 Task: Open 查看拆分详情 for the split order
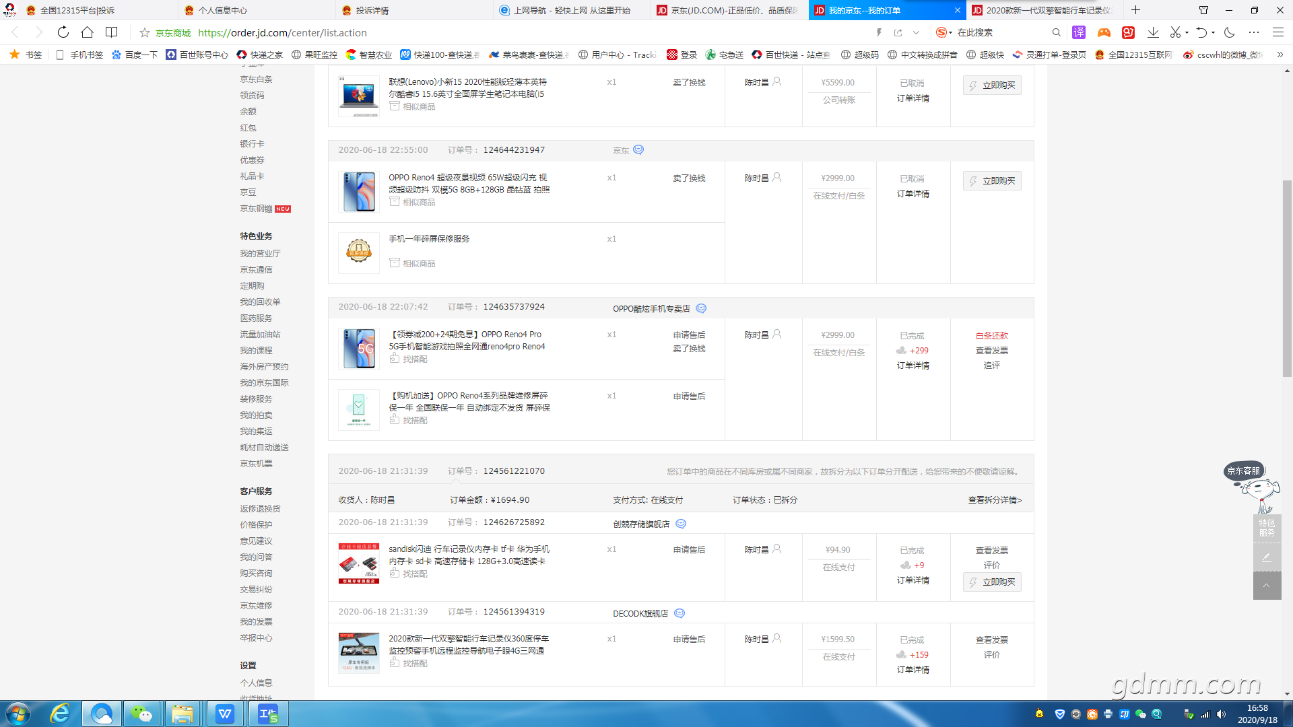[x=995, y=499]
